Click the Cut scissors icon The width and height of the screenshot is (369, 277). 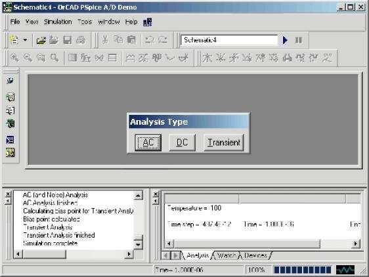(x=105, y=39)
